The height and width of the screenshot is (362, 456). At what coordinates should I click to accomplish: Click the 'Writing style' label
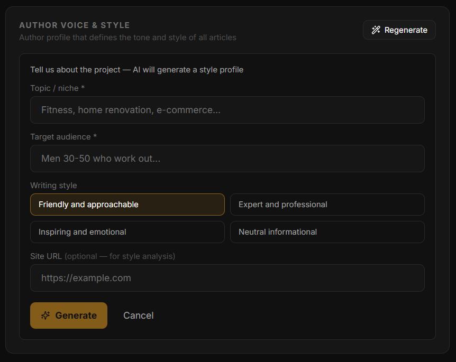[53, 185]
